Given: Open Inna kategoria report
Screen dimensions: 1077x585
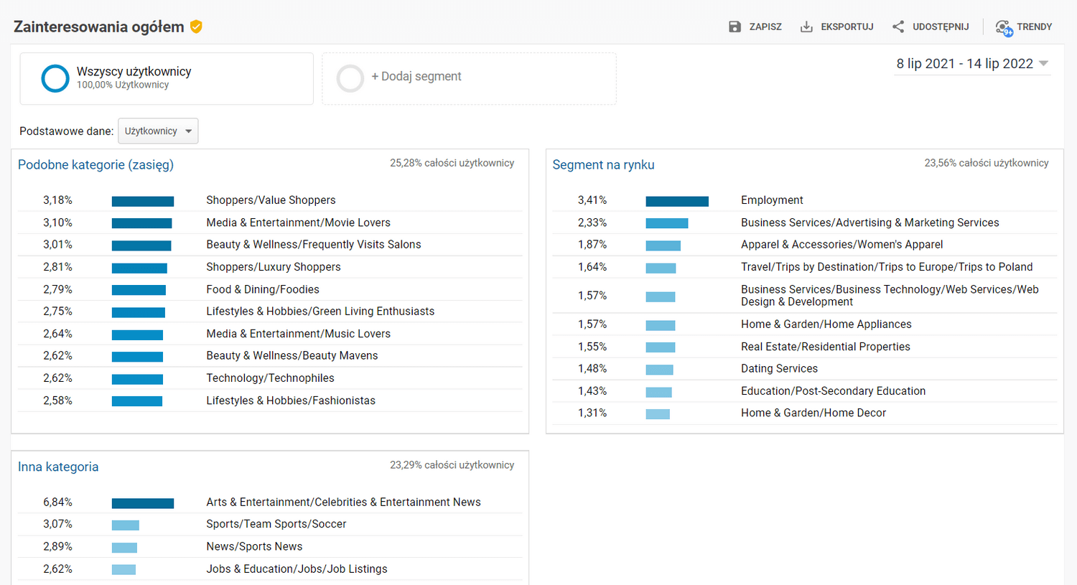Looking at the screenshot, I should point(58,467).
